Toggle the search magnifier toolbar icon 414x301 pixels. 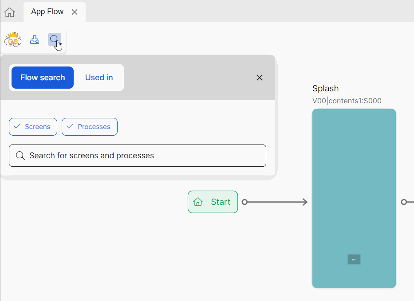coord(54,40)
